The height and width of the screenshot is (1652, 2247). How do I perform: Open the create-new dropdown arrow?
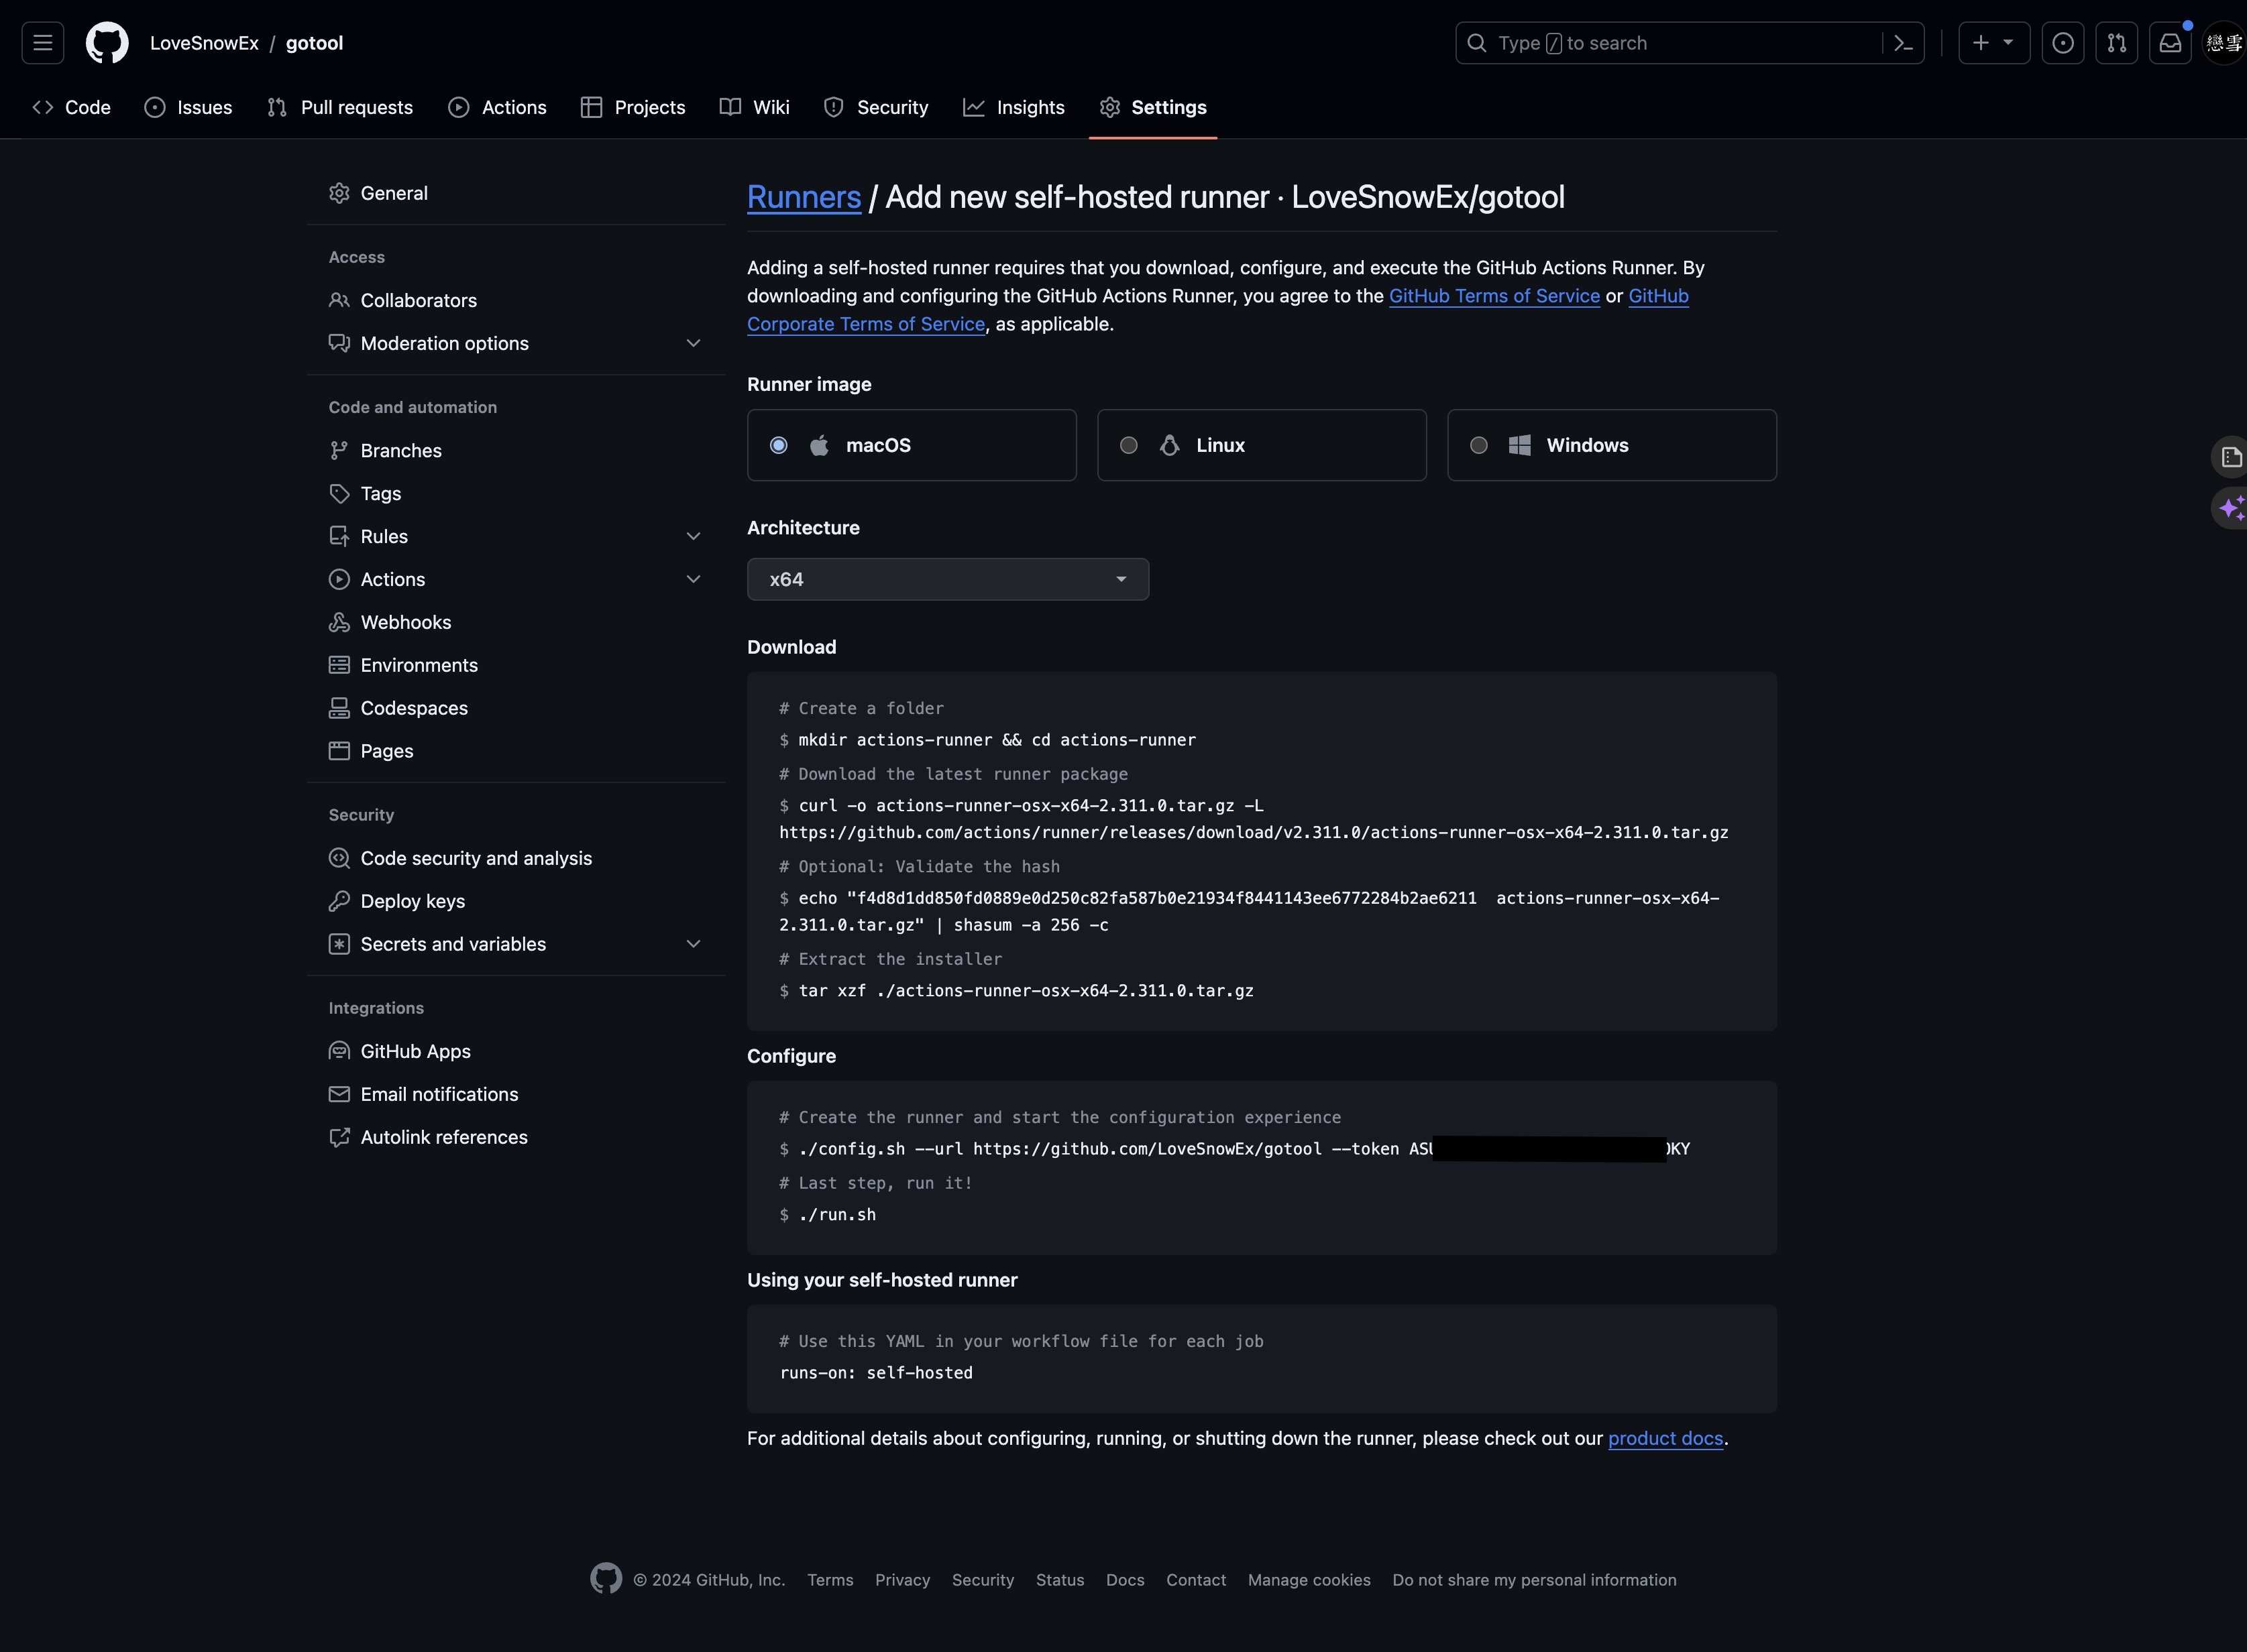[x=2009, y=43]
